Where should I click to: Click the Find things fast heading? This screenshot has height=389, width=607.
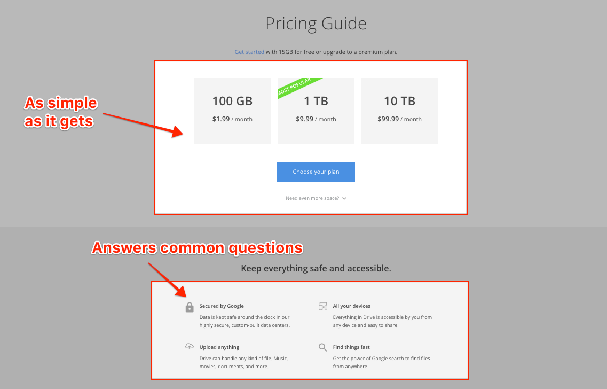click(x=351, y=347)
